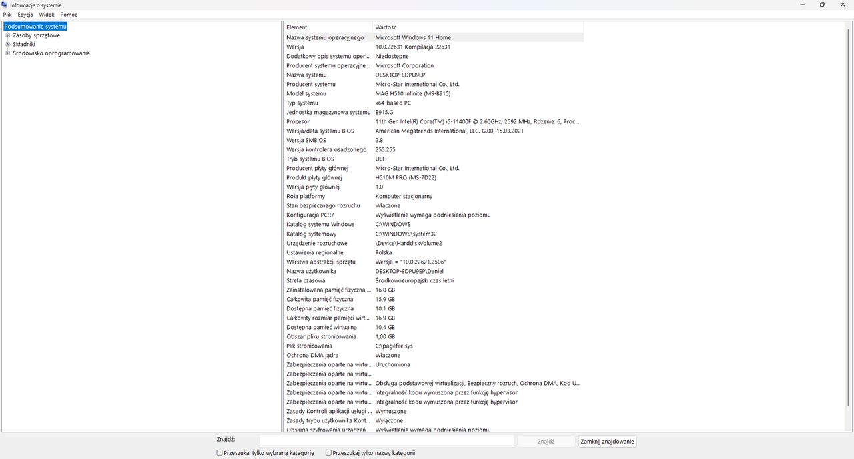Select Całkowity rozmiar pamięci wirtualnej row
The image size is (854, 459).
434,318
